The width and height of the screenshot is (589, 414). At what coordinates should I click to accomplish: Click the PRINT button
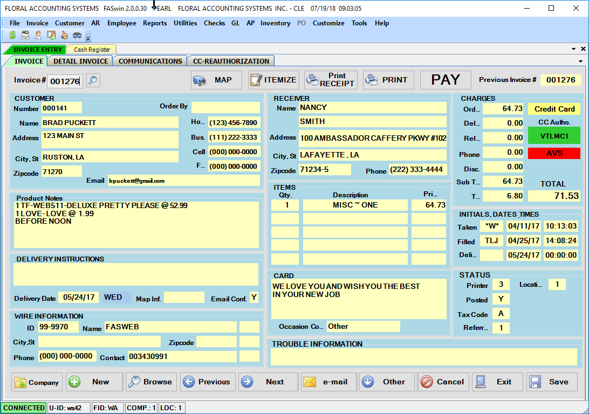[388, 80]
